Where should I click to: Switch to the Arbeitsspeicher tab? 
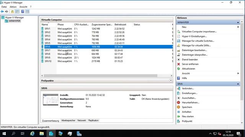click(x=68, y=120)
